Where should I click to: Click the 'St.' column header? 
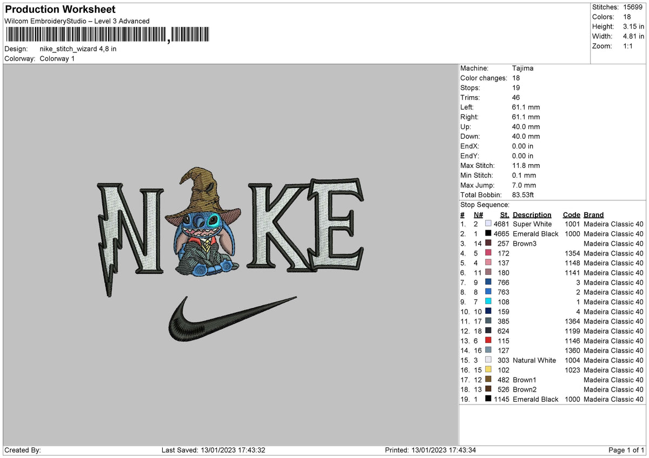point(505,214)
